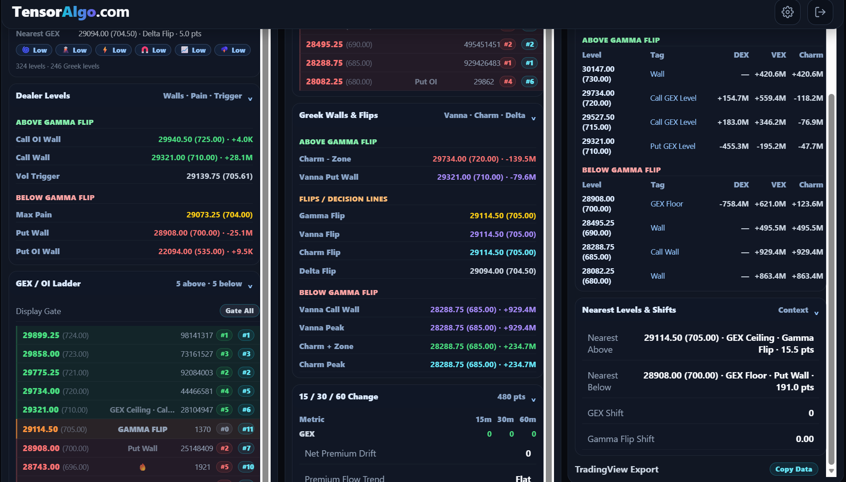Click the Copy Data button
846x482 pixels.
coord(794,469)
